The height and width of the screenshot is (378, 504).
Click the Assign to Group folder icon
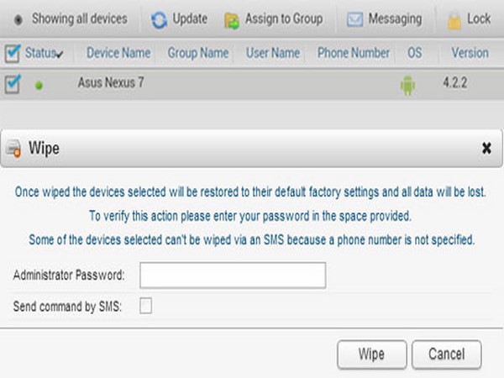[x=232, y=18]
